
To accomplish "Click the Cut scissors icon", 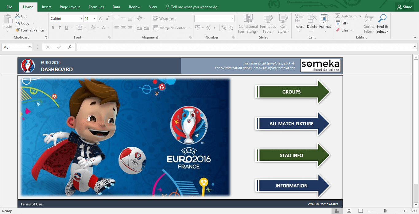I will (17, 16).
